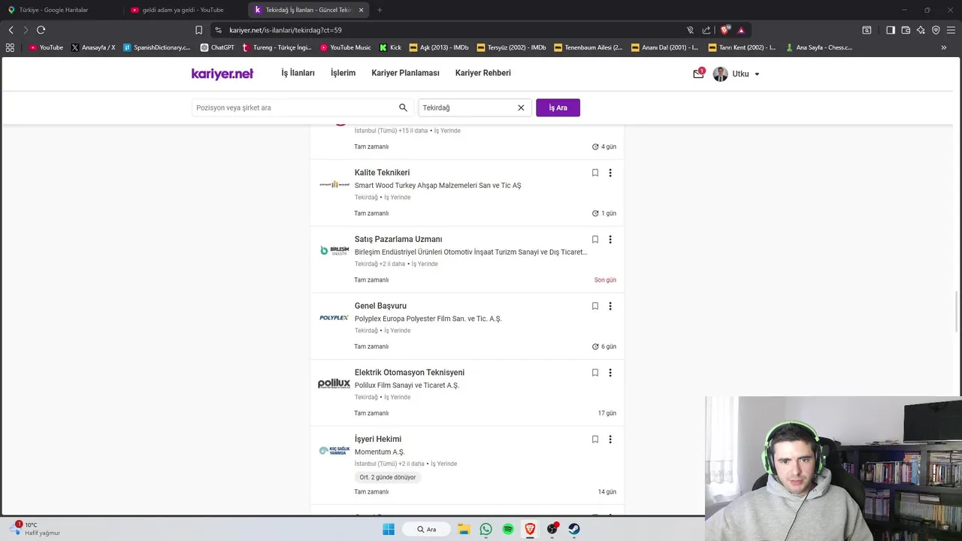The height and width of the screenshot is (541, 962).
Task: Open Spotify from the taskbar
Action: click(x=508, y=529)
